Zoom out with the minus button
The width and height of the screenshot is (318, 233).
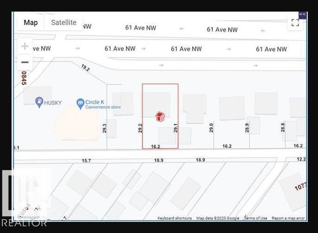click(x=25, y=62)
